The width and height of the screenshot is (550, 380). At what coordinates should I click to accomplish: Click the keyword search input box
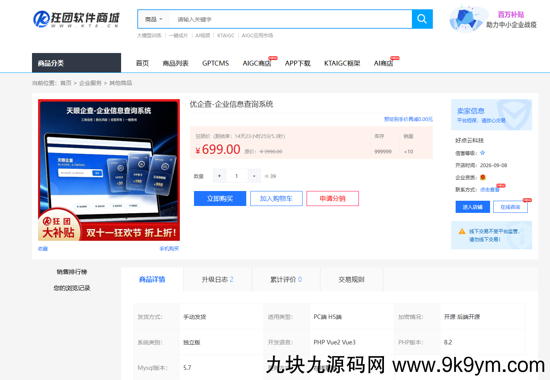point(291,19)
